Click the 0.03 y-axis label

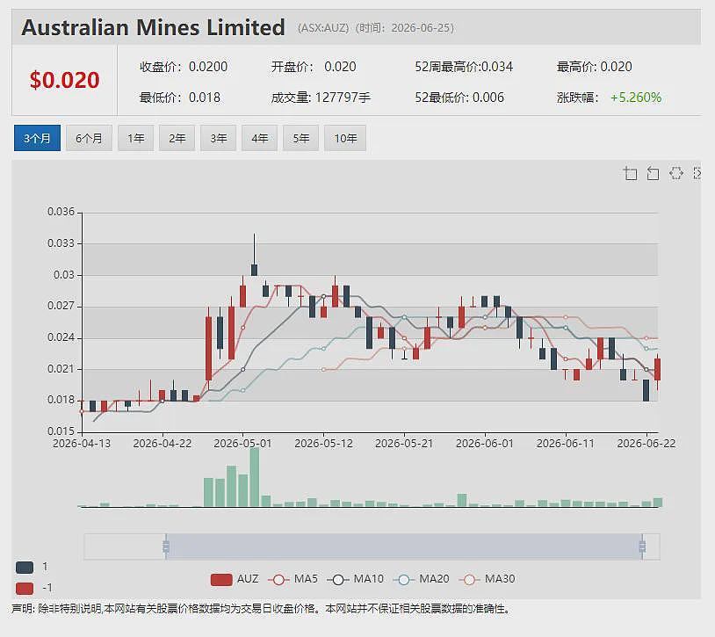point(64,274)
